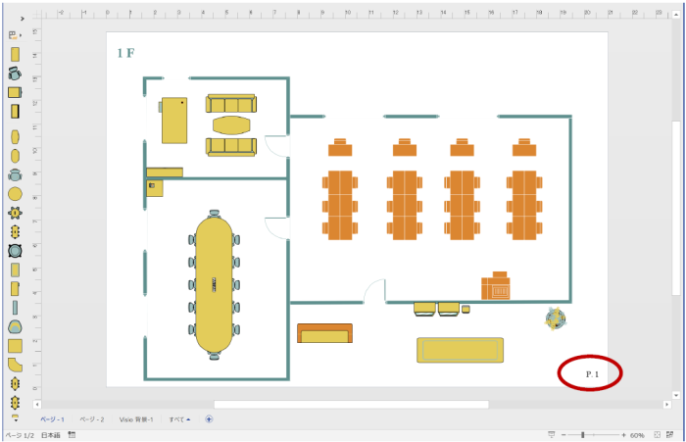Pick the yellow circle table shape

[x=15, y=193]
